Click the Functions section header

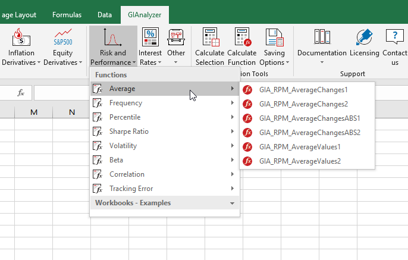[x=164, y=75]
